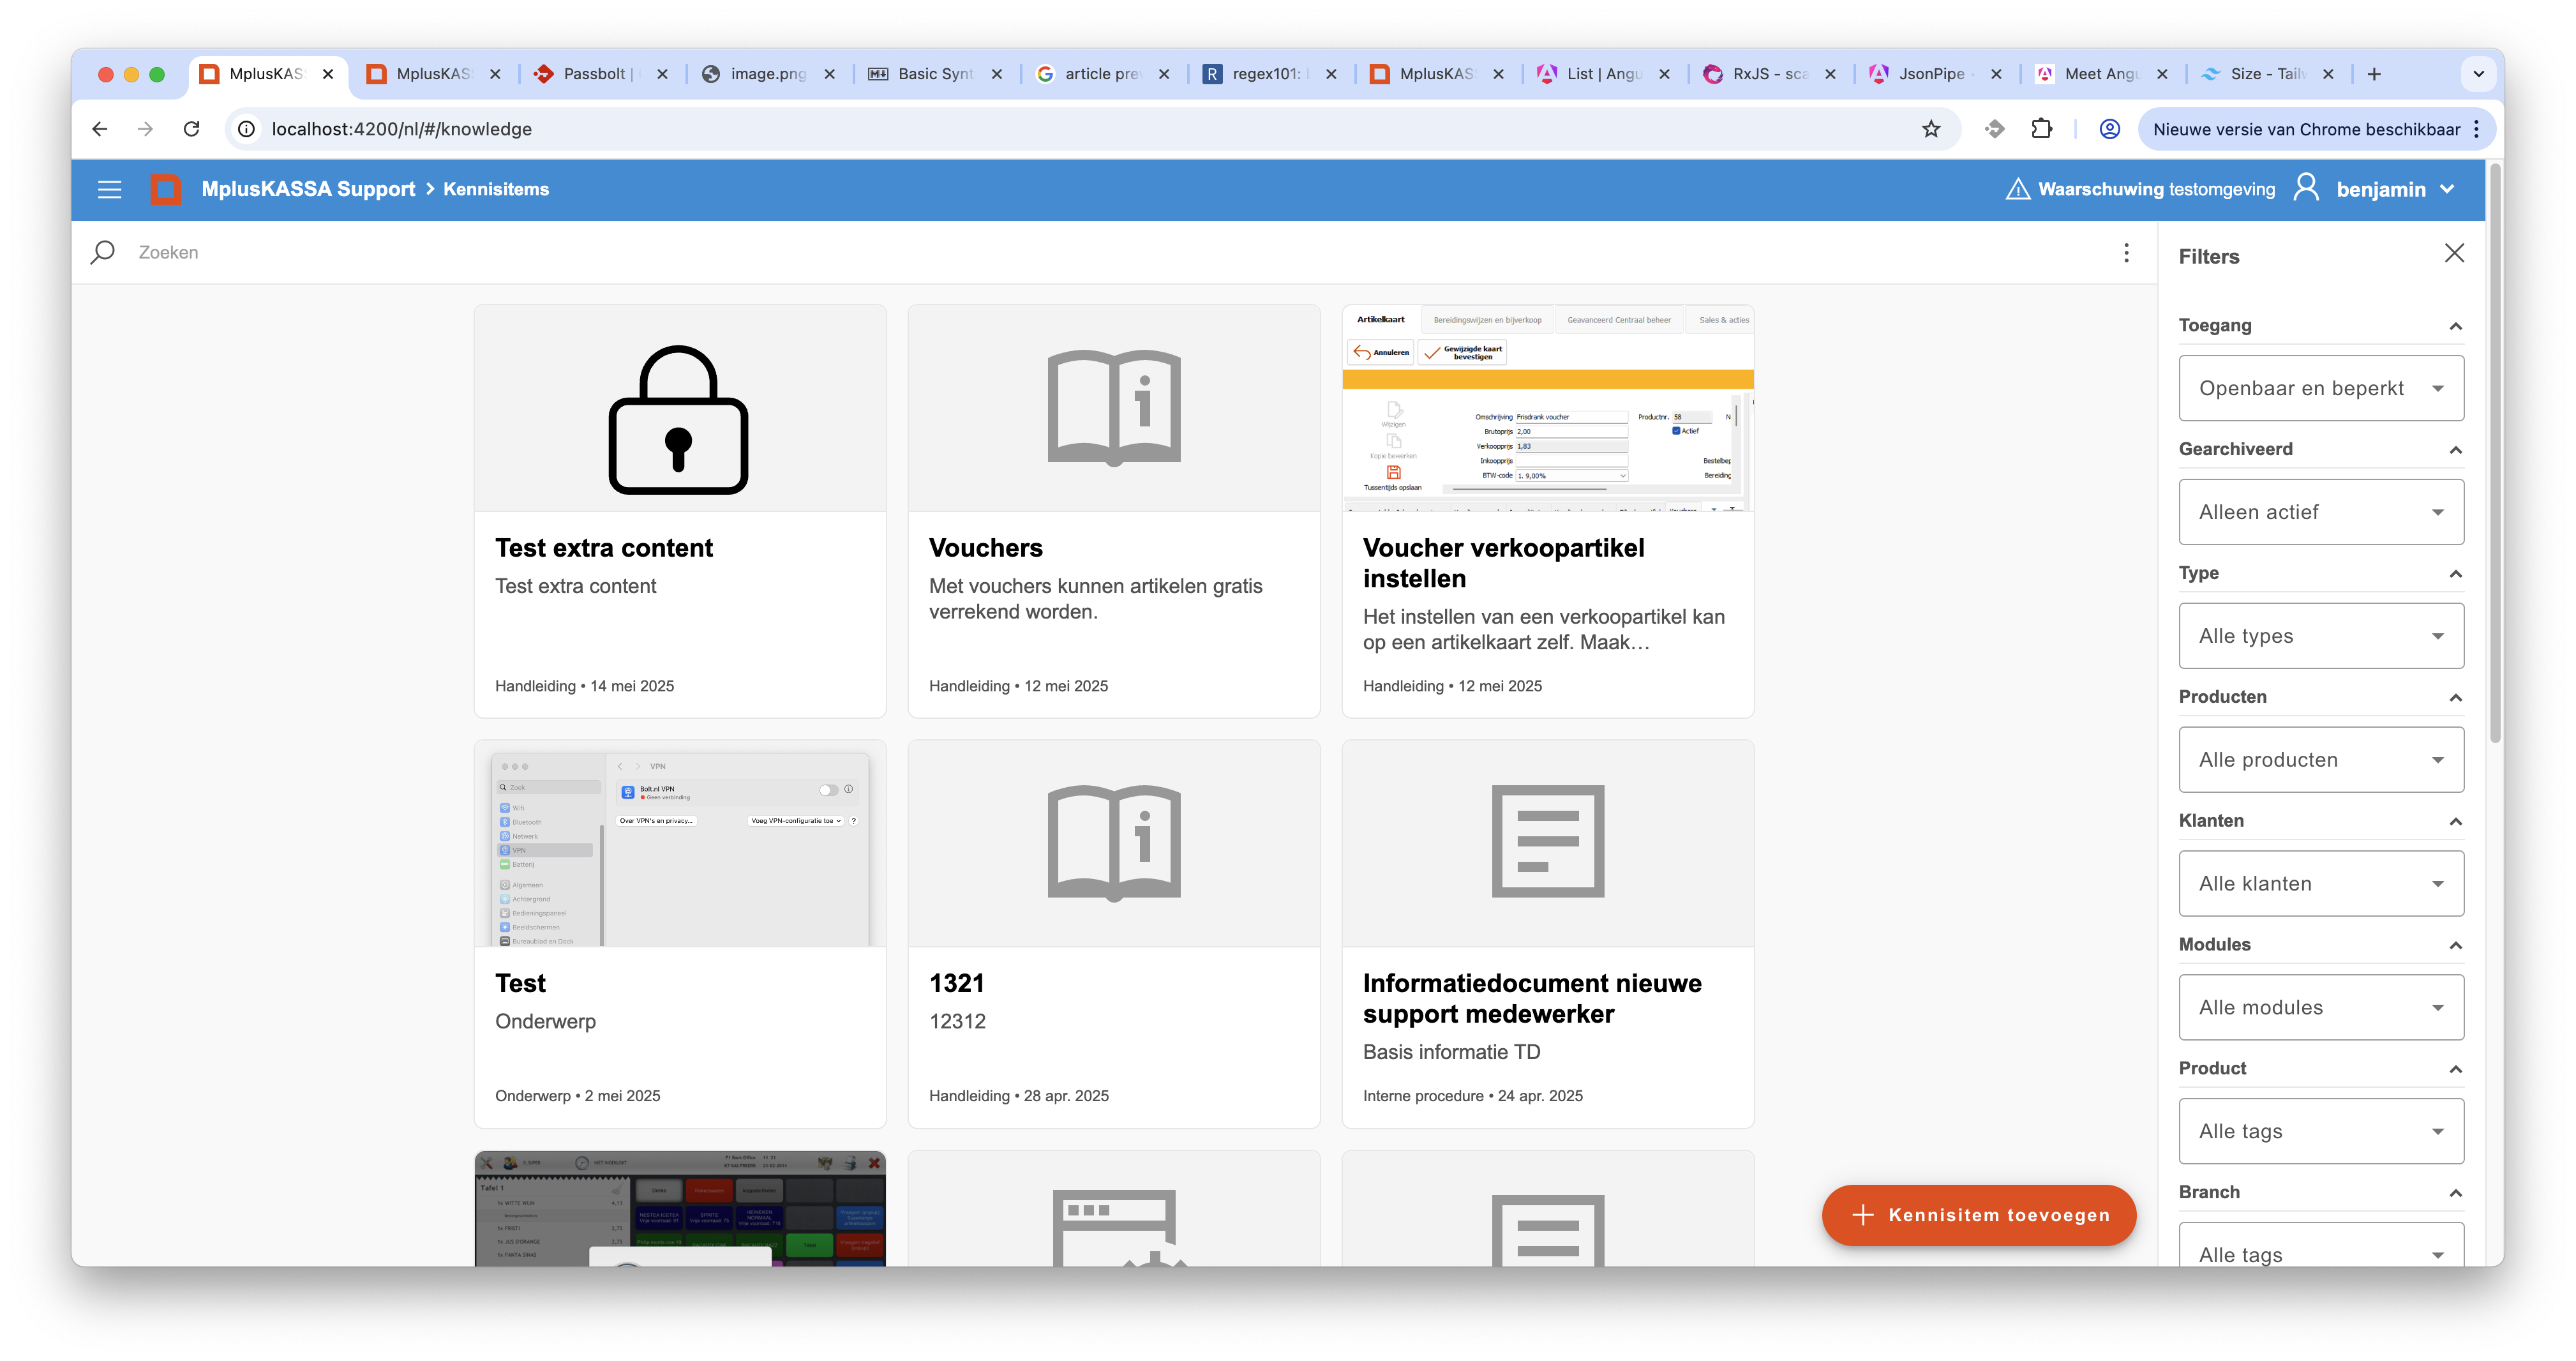Open the Vouchers card title
Viewport: 2576px width, 1361px height.
(985, 548)
